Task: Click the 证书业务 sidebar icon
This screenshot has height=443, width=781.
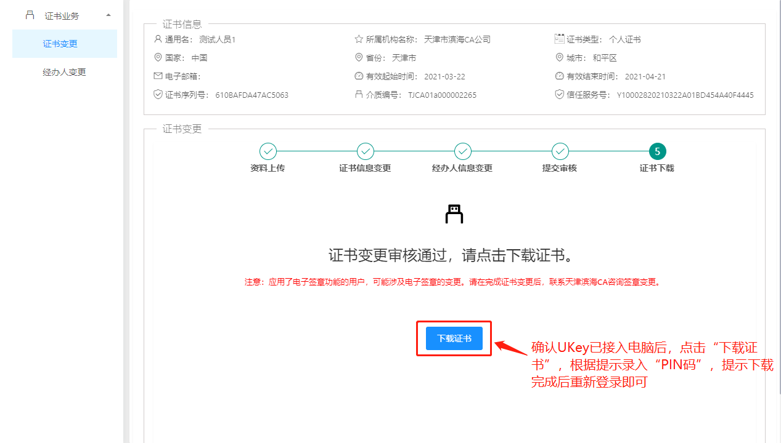Action: pos(30,15)
